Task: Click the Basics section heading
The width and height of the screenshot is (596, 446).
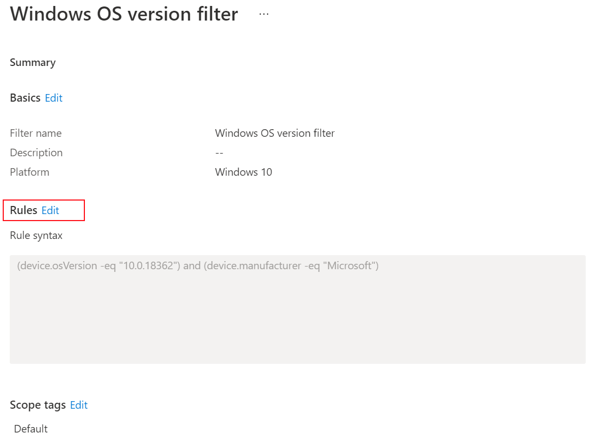Action: click(x=25, y=98)
